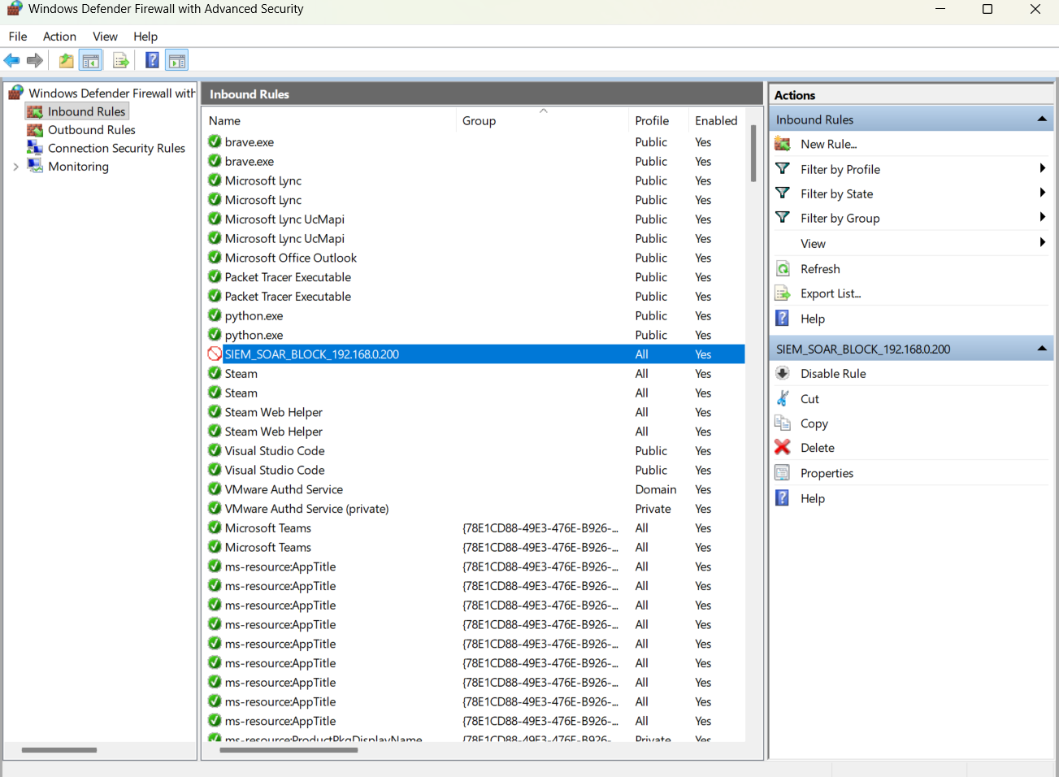This screenshot has width=1059, height=777.
Task: Toggle the show/hide action pane icon
Action: pyautogui.click(x=177, y=60)
